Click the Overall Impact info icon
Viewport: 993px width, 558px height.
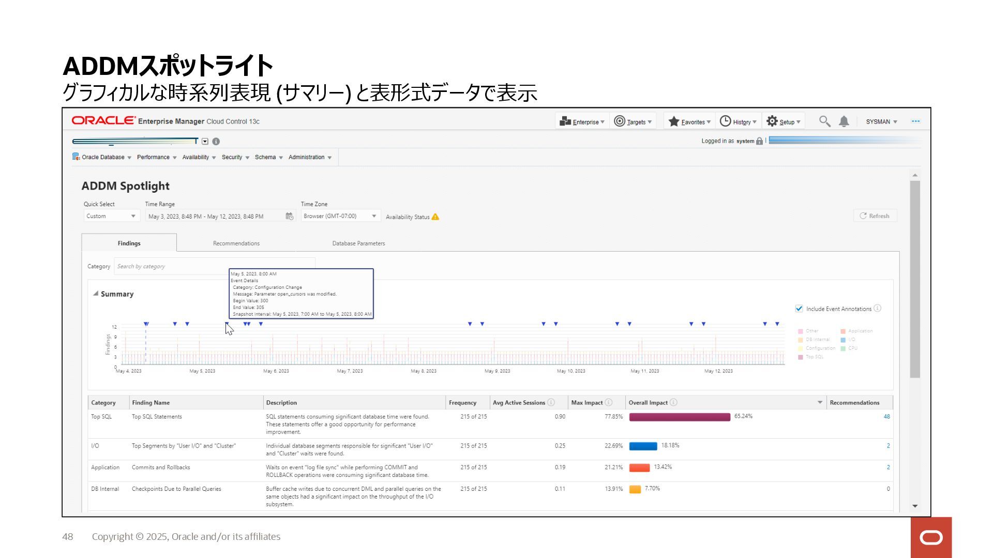click(673, 402)
